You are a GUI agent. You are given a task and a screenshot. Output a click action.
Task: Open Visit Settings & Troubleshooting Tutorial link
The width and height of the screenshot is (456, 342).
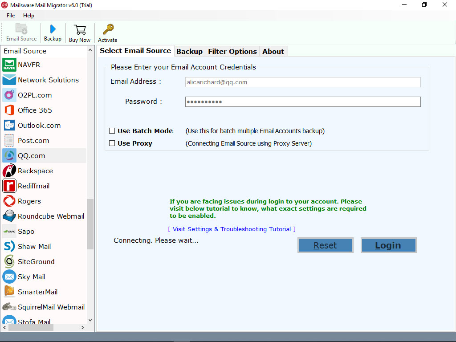click(232, 229)
